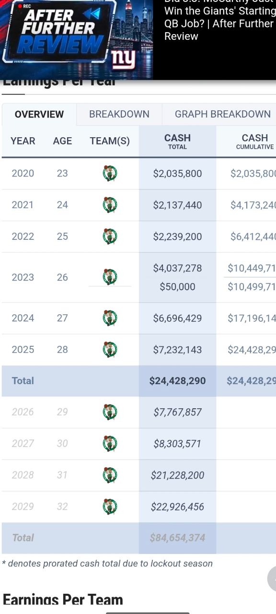The width and height of the screenshot is (276, 614).
Task: Click the Celtics logo in the 2020 row
Action: click(x=110, y=173)
